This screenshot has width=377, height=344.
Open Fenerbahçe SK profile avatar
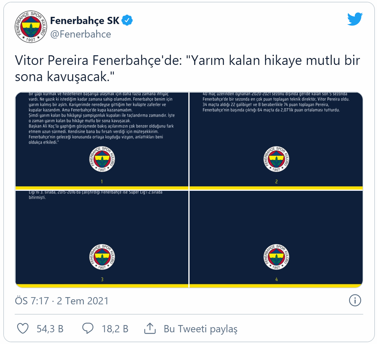pos(31,26)
